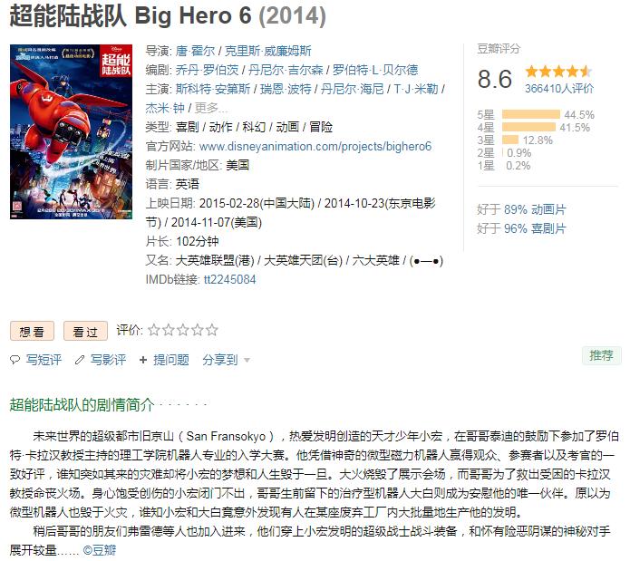
Task: Visit the official disneyanimation.com website link
Action: pos(315,146)
